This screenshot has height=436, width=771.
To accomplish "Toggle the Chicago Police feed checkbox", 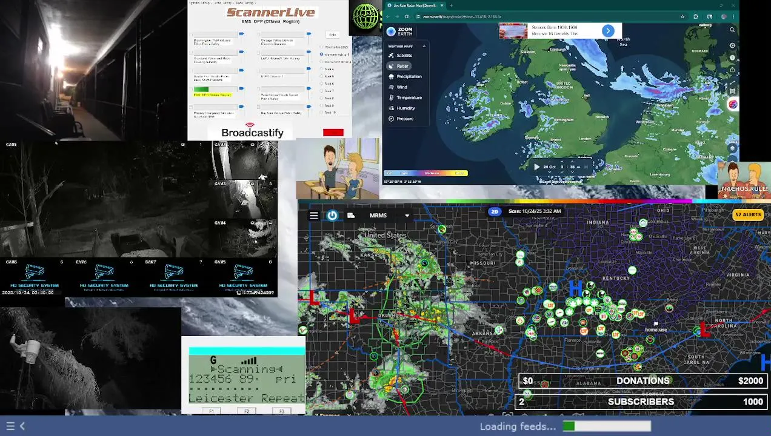I will 259,35.
